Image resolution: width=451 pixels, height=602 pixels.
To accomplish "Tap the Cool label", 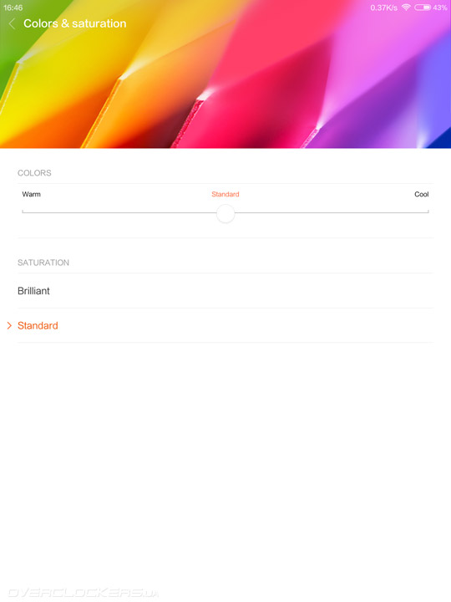I will click(422, 194).
